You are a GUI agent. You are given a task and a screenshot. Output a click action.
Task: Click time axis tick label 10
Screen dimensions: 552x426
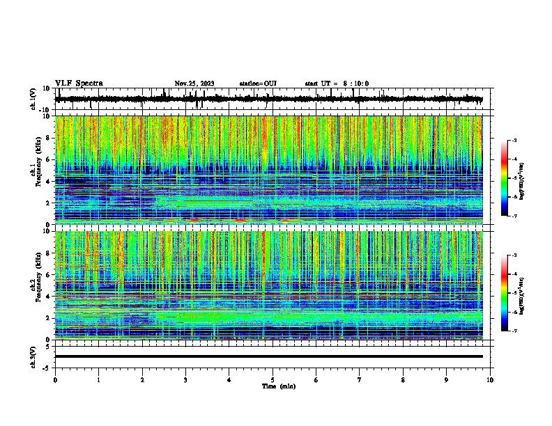click(x=490, y=380)
